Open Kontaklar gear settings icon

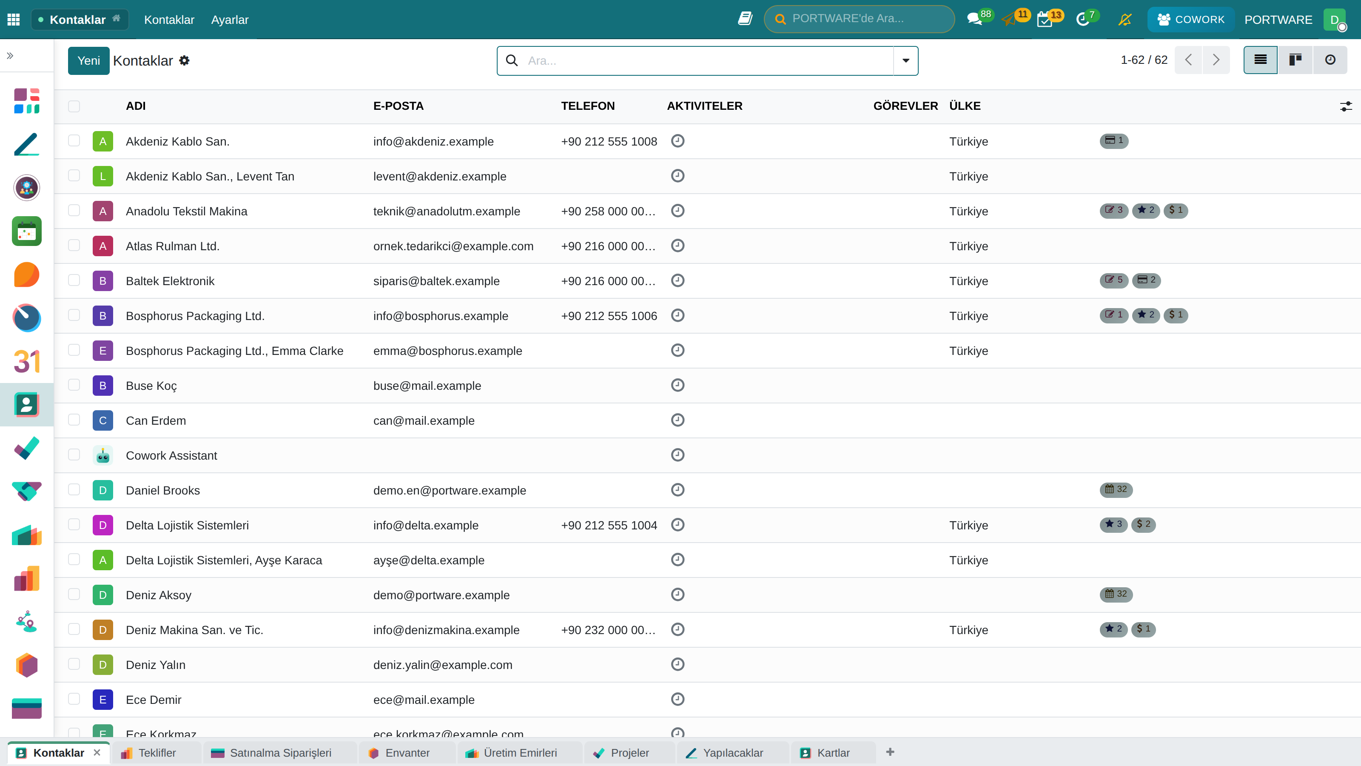tap(184, 61)
